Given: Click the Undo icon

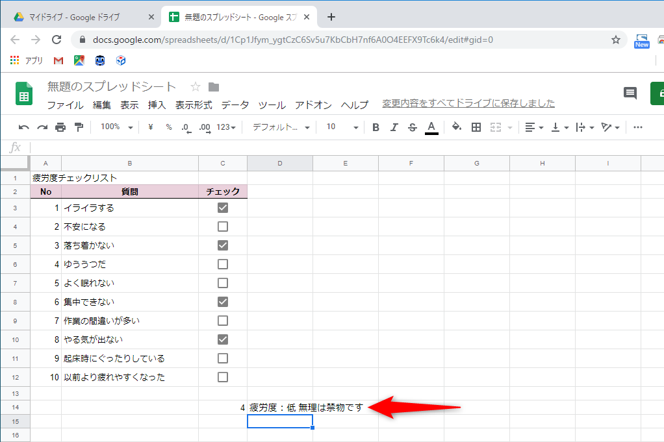Looking at the screenshot, I should pyautogui.click(x=25, y=127).
